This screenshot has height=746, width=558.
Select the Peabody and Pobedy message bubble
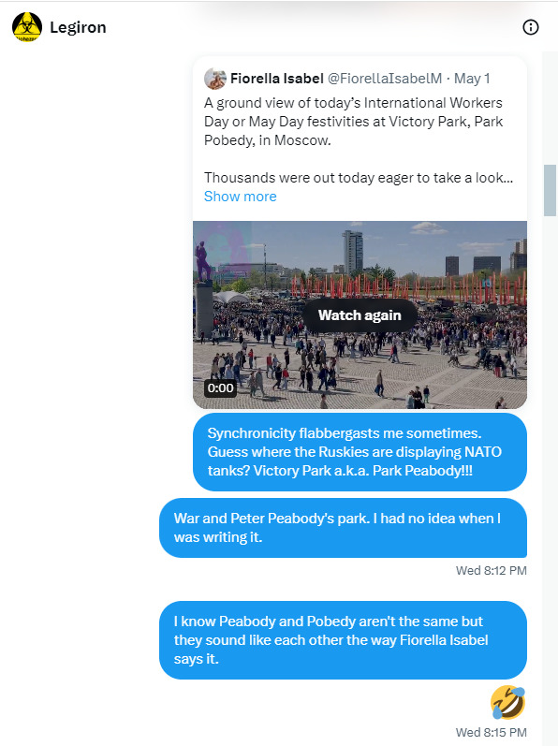[343, 640]
